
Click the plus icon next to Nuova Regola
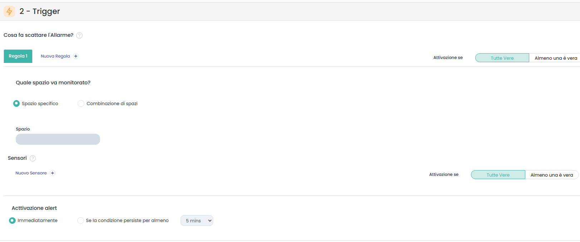pyautogui.click(x=76, y=56)
